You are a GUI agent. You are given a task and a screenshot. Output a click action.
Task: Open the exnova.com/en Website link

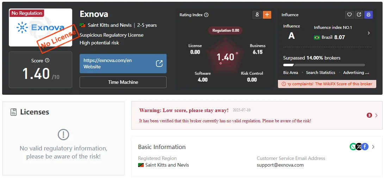tap(123, 63)
